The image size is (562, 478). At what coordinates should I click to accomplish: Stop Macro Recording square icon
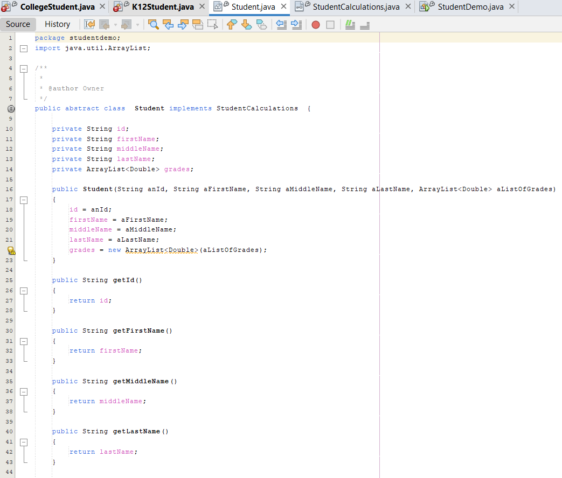pos(330,25)
